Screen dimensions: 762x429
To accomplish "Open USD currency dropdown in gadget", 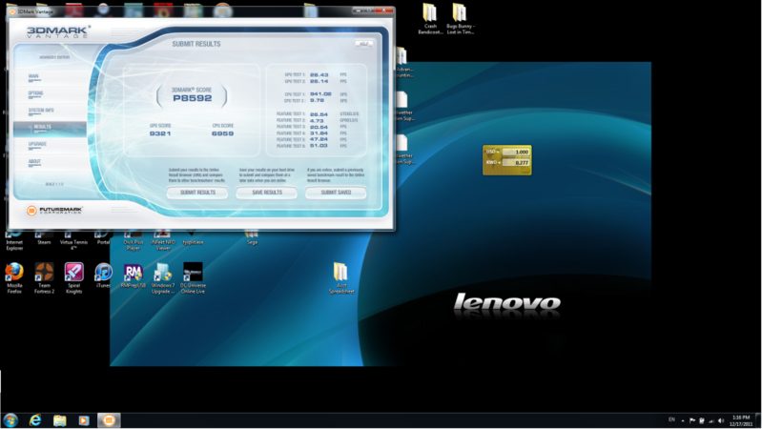I will click(492, 152).
